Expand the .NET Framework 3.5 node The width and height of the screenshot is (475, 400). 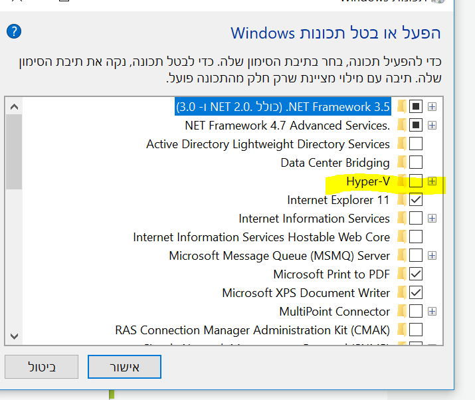(432, 106)
